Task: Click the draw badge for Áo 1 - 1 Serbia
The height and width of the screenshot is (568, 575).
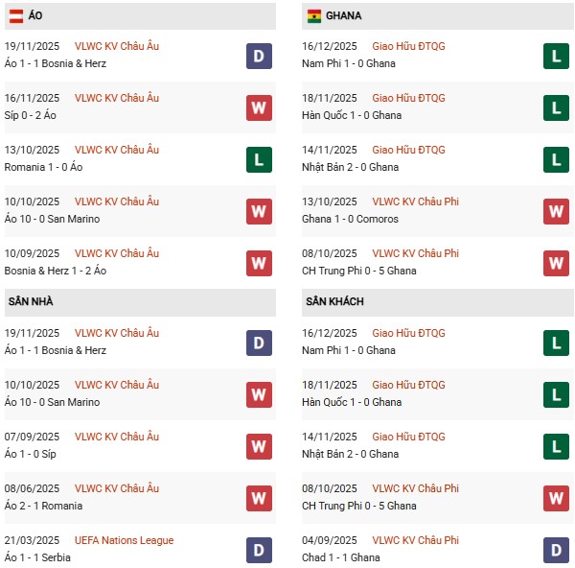Action: 259,550
